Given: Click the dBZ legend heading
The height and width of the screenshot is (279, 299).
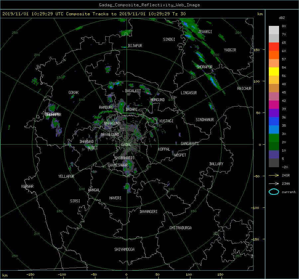Looking at the screenshot, I should 282,18.
